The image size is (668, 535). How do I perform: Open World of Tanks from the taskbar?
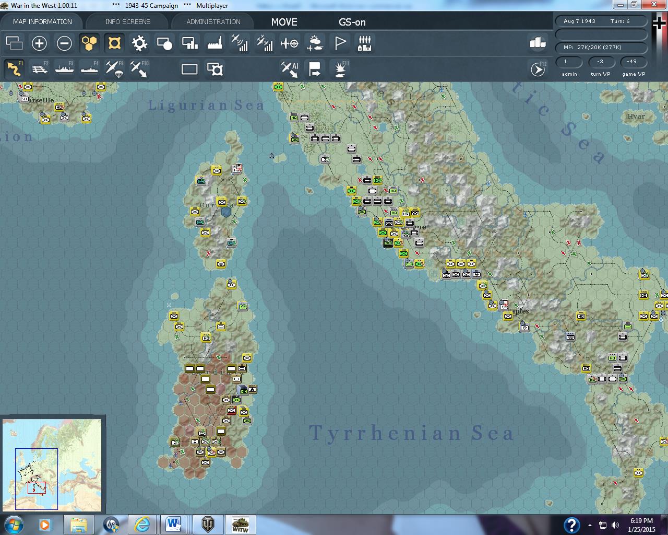(x=208, y=524)
